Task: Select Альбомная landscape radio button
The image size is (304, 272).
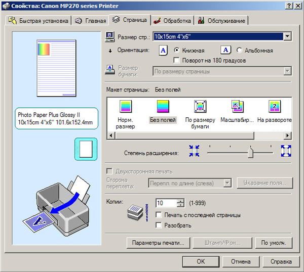Action: coord(239,50)
